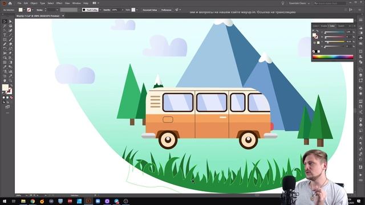Expand the Opacity value dropdown arrow
365x205 pixels.
(123, 10)
